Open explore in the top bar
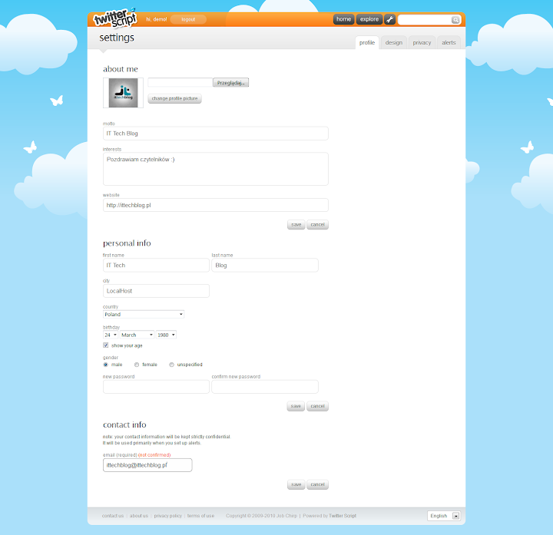This screenshot has height=535, width=553. click(x=369, y=19)
